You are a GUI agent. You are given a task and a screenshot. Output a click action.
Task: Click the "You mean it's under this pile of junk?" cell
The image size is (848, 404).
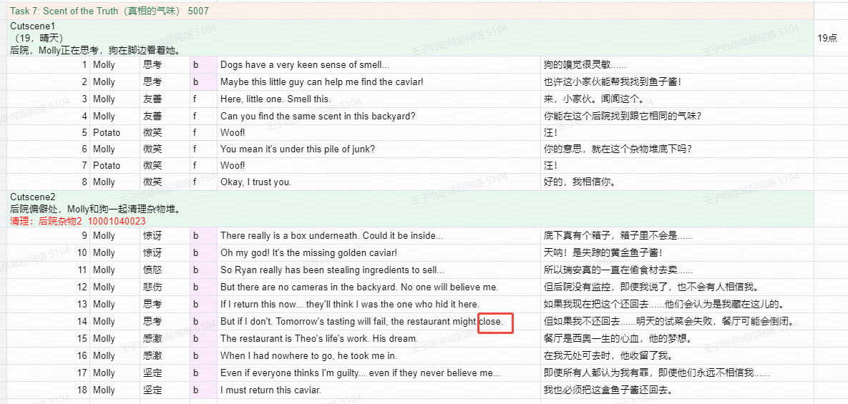coord(297,149)
